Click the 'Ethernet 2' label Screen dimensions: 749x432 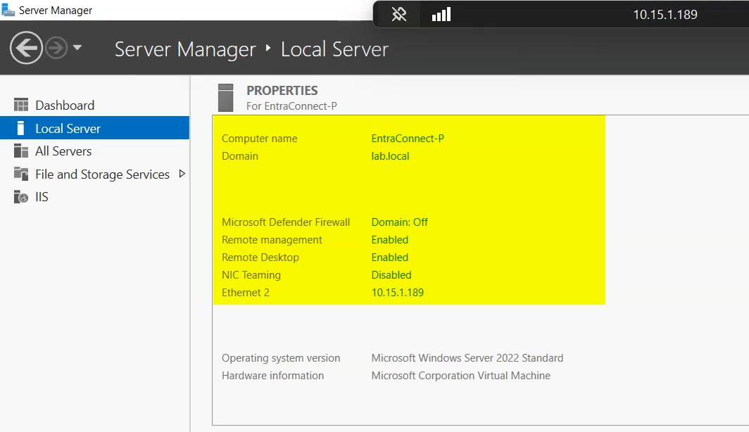(x=246, y=293)
